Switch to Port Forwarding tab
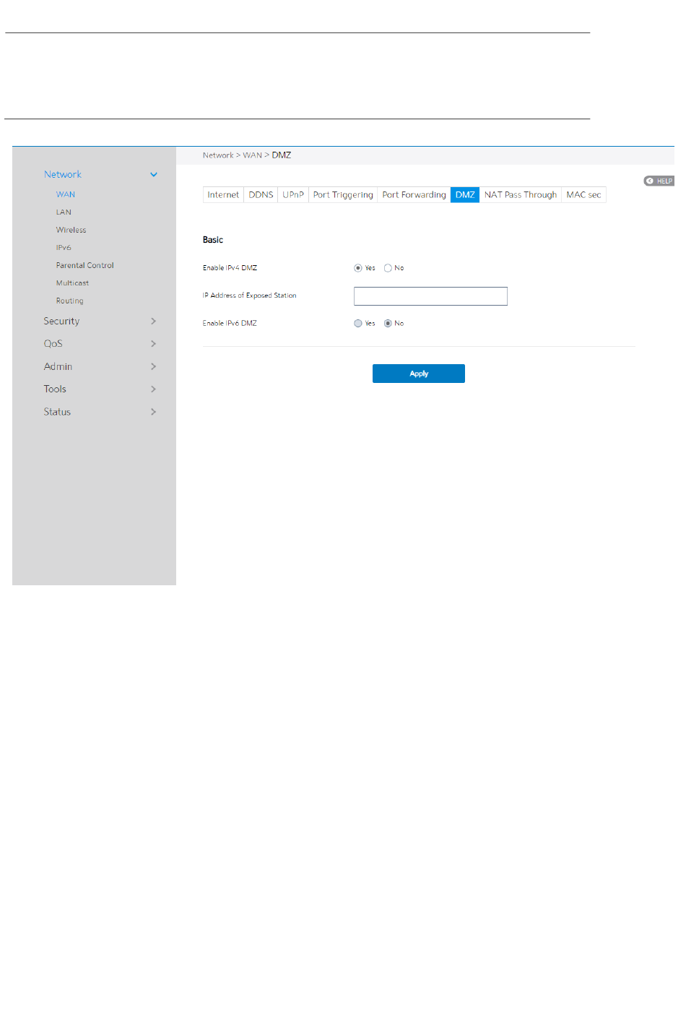The image size is (686, 1026). pos(414,195)
